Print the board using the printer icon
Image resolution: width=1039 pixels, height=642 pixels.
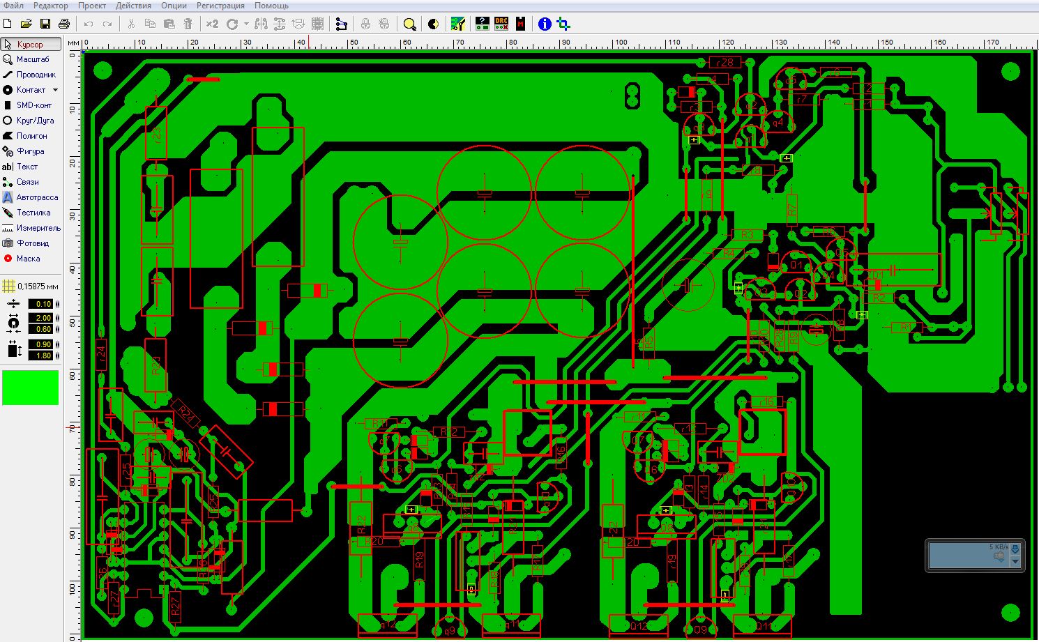(64, 24)
